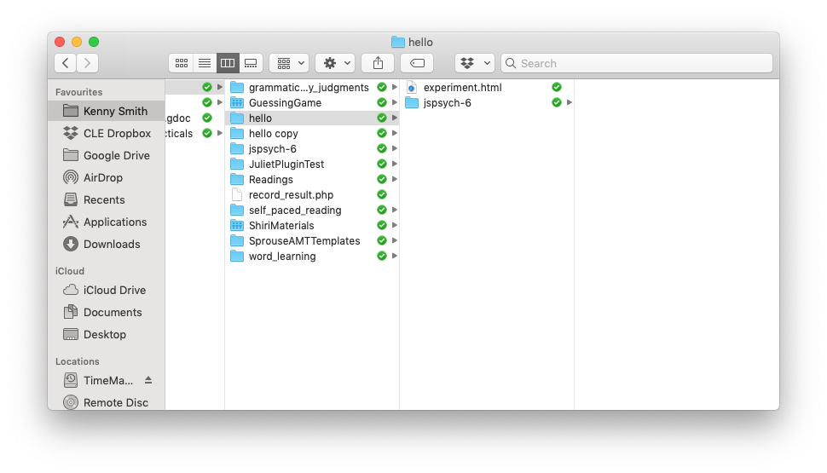Open iCloud Drive in the sidebar
827x473 pixels.
[x=114, y=290]
